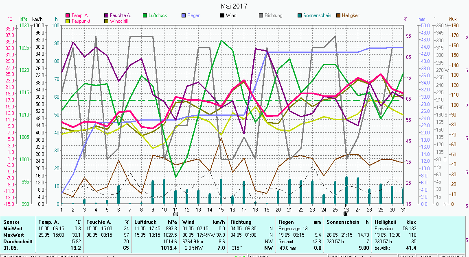Click the green Luftdruck legend swatch
Image resolution: width=469 pixels, height=257 pixels.
pyautogui.click(x=145, y=15)
